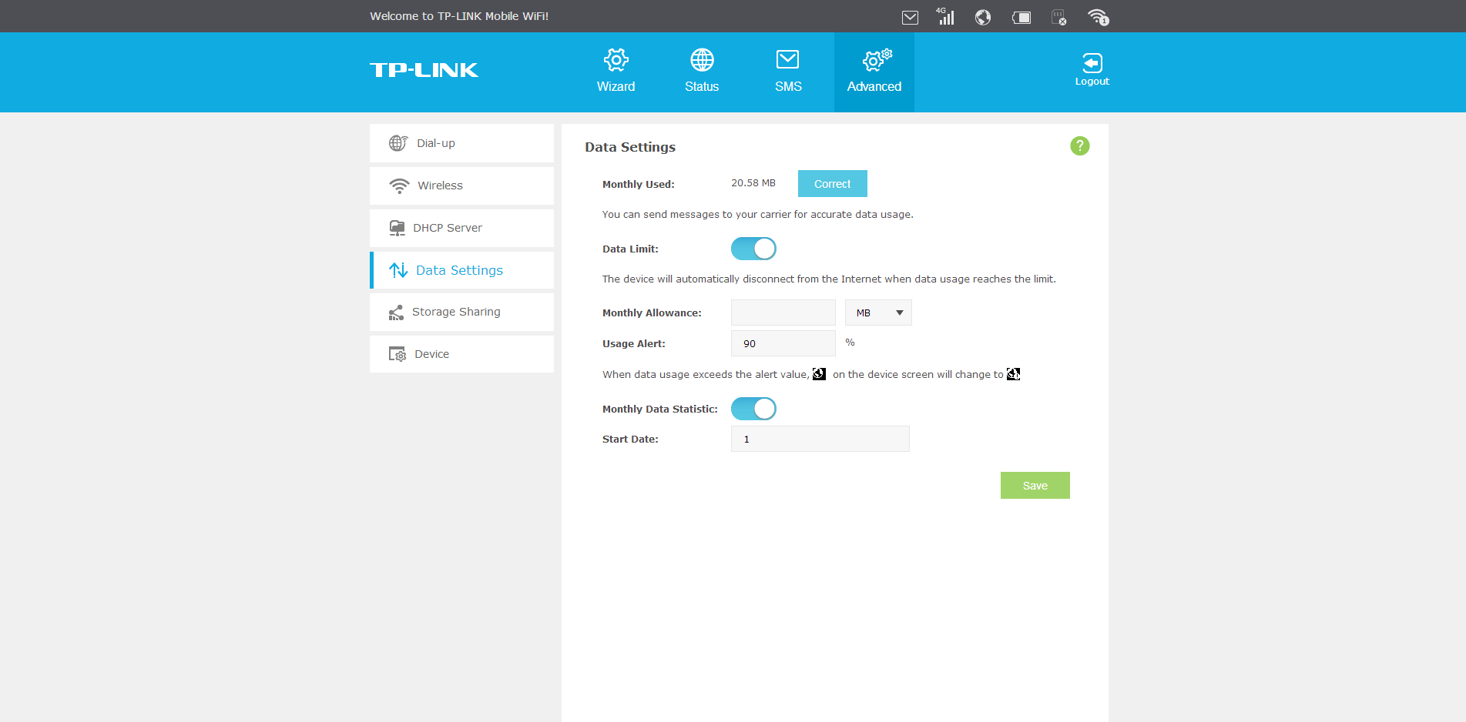This screenshot has width=1466, height=722.
Task: Open the MB unit dropdown
Action: pyautogui.click(x=878, y=313)
